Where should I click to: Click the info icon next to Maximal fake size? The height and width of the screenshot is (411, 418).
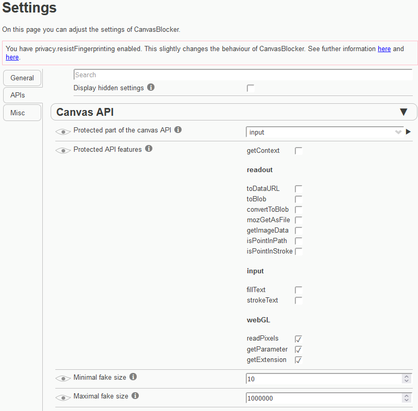point(135,395)
